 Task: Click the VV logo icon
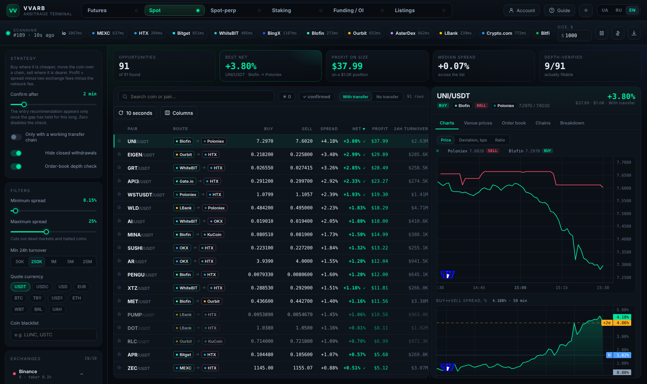tap(13, 11)
